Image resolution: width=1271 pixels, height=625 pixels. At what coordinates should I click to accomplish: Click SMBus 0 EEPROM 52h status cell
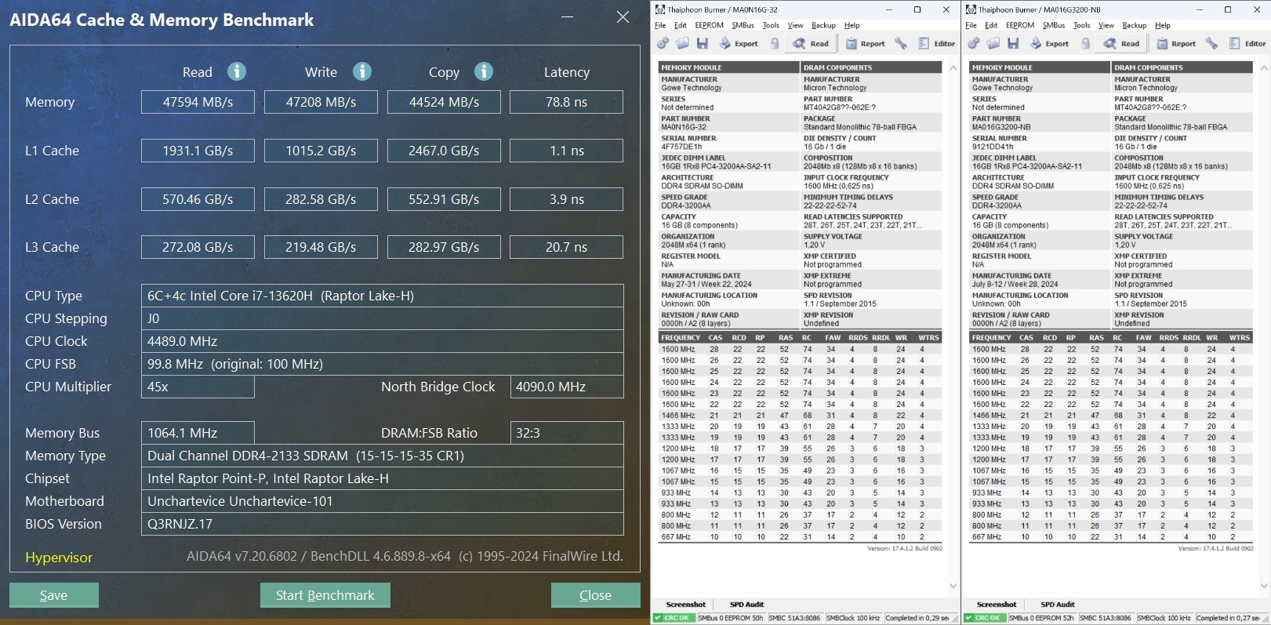[x=1042, y=618]
